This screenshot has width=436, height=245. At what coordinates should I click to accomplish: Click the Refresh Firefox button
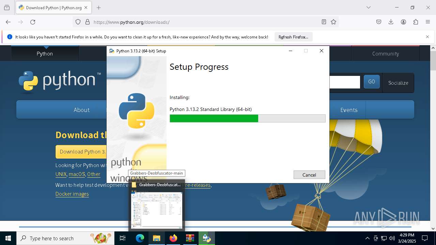293,37
